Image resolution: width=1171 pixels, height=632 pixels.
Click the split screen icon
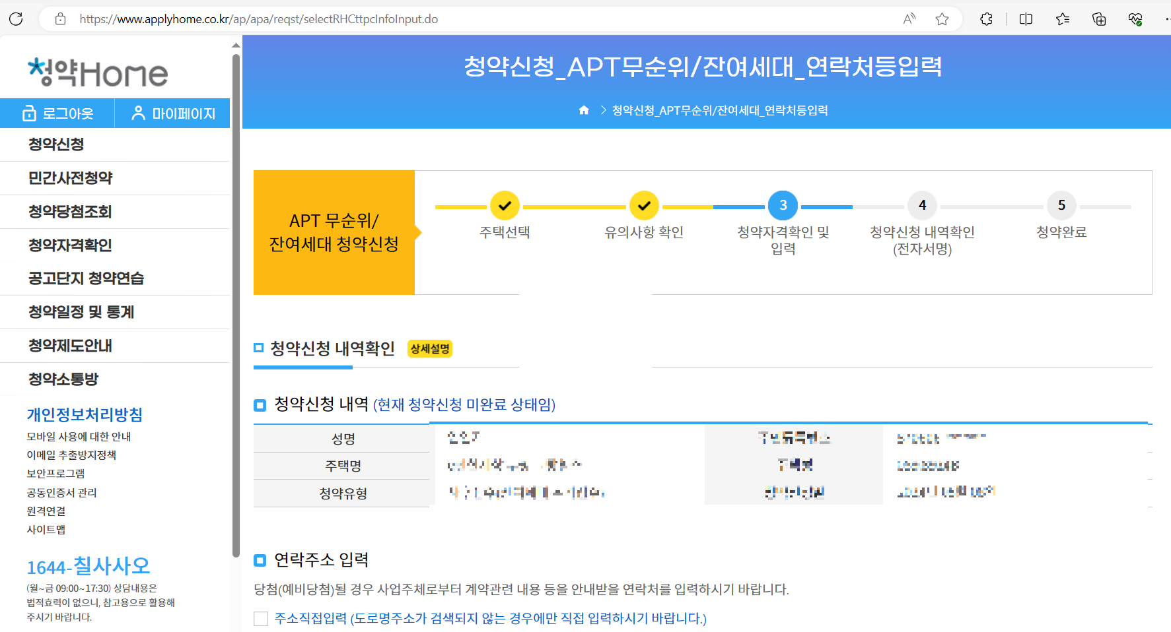1026,18
